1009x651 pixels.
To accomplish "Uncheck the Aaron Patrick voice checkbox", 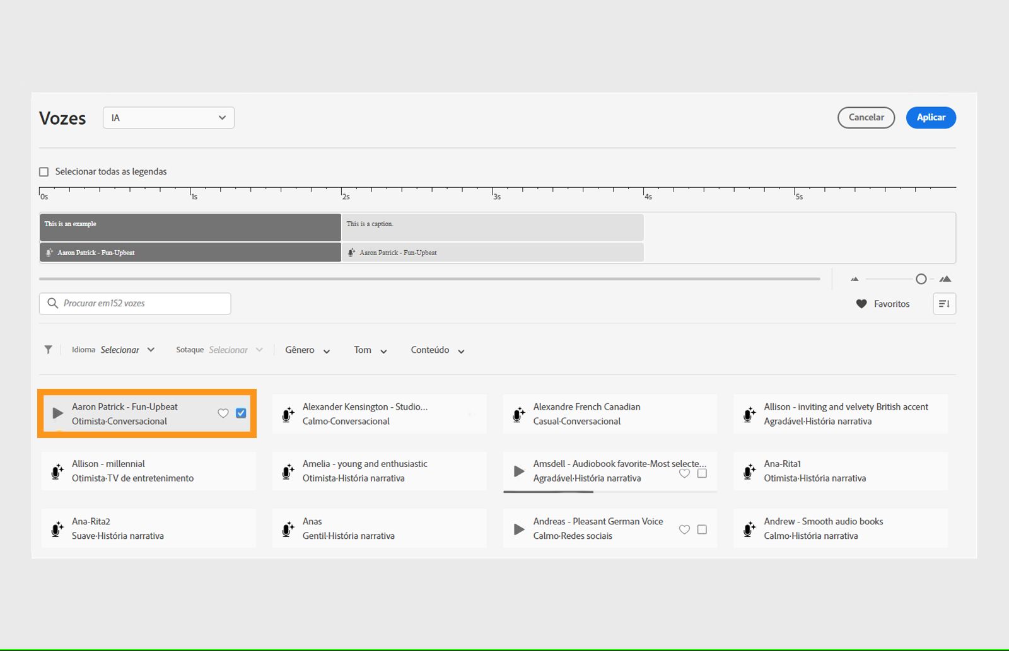I will pyautogui.click(x=241, y=413).
